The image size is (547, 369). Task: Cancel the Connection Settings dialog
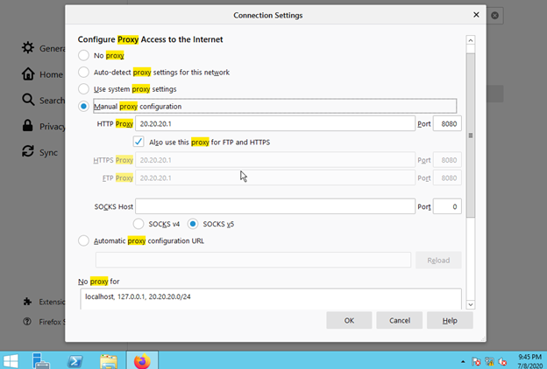400,320
